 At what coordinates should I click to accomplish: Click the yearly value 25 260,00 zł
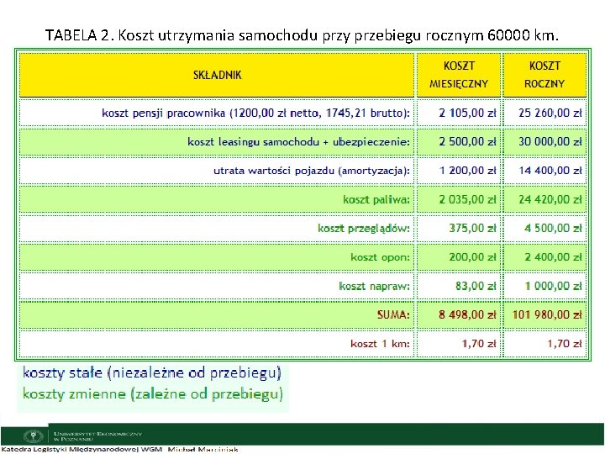tap(550, 113)
